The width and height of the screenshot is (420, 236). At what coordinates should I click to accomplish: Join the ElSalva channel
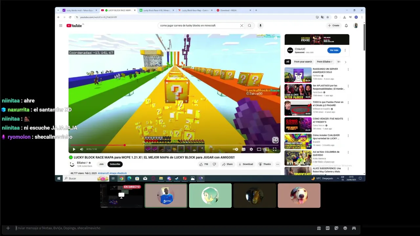pyautogui.click(x=101, y=164)
